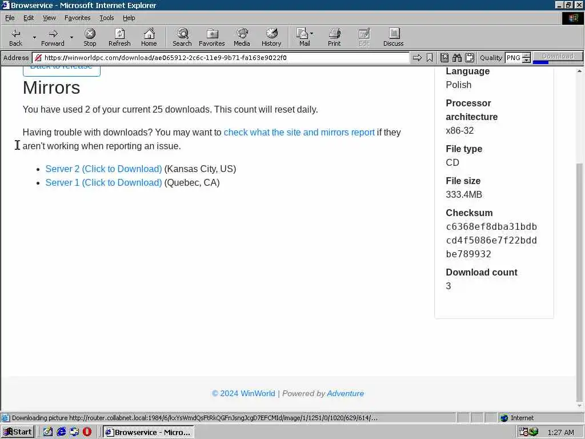
Task: Click the Mirrors heading
Action: [51, 87]
